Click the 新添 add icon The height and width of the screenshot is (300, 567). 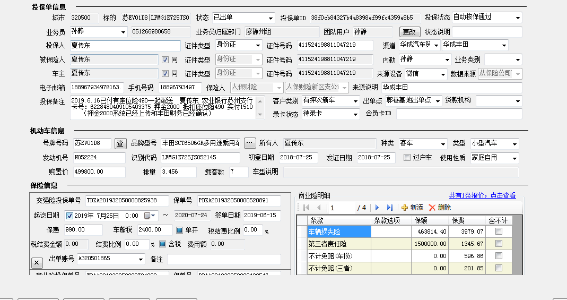[x=405, y=208]
